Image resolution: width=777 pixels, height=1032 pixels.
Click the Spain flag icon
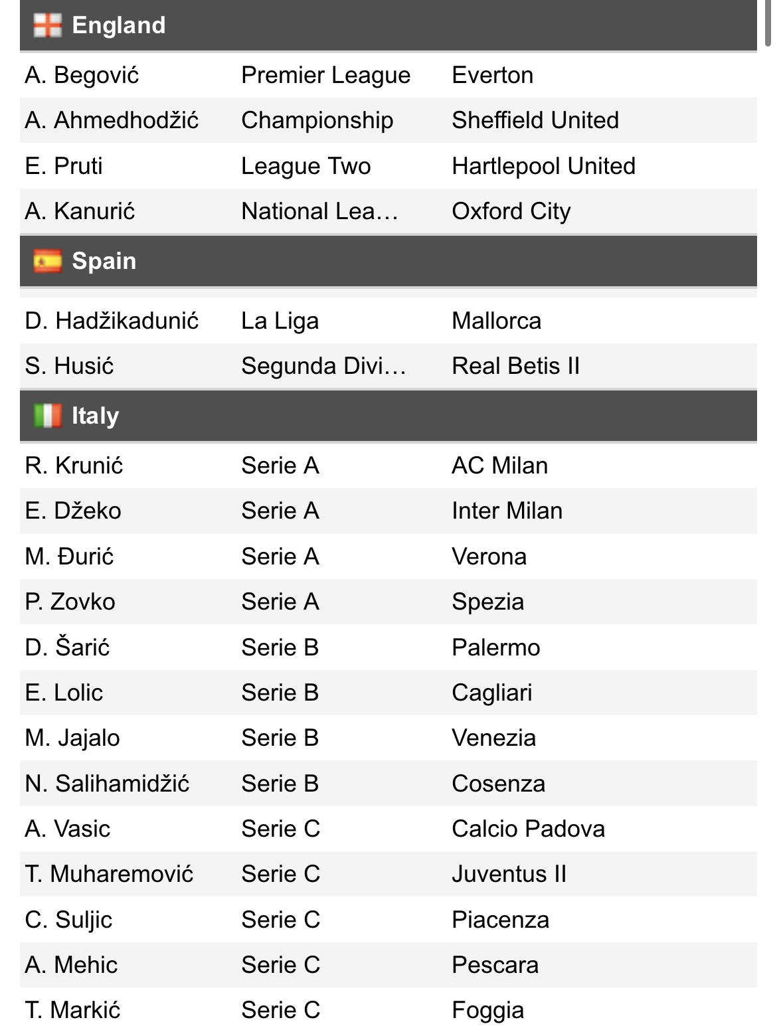pos(47,261)
